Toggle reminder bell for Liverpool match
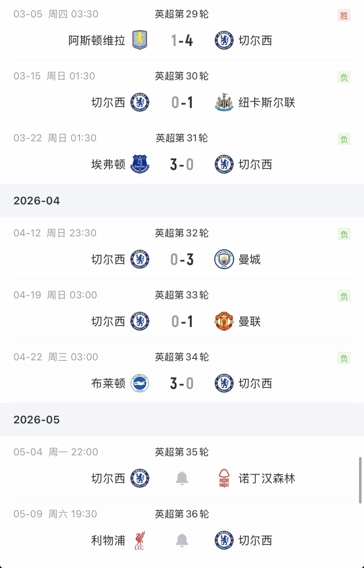Screen dimensions: 364x568 click(182, 540)
